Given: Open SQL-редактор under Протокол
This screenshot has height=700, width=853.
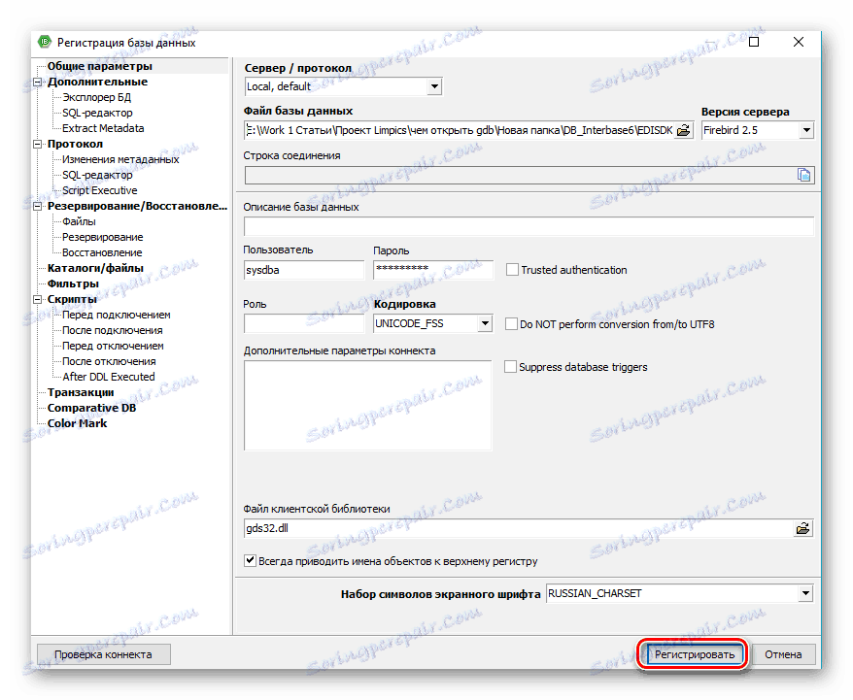Looking at the screenshot, I should point(97,175).
